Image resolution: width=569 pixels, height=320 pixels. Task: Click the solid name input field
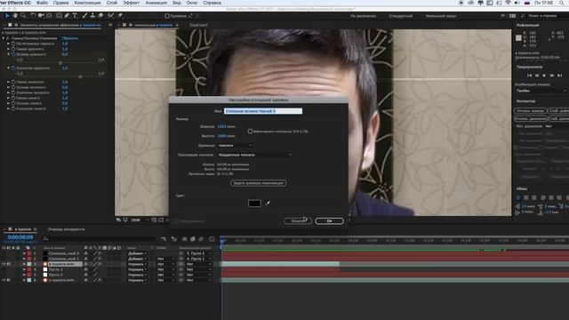click(263, 111)
